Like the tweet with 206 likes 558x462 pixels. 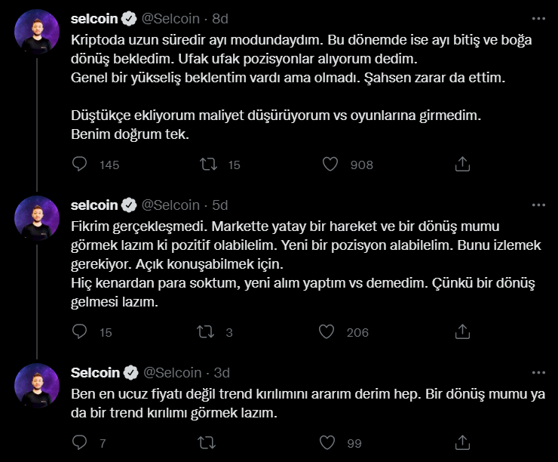coord(327,331)
